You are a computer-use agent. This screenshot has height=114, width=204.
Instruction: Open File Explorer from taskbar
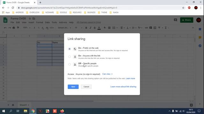pyautogui.click(x=25, y=111)
